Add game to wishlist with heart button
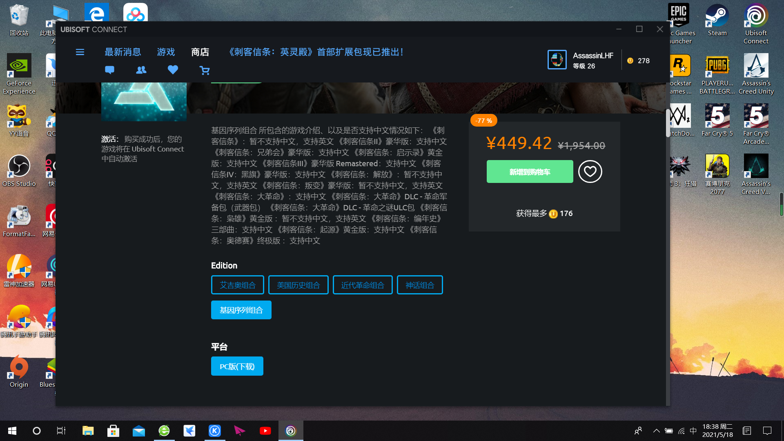 [x=590, y=171]
